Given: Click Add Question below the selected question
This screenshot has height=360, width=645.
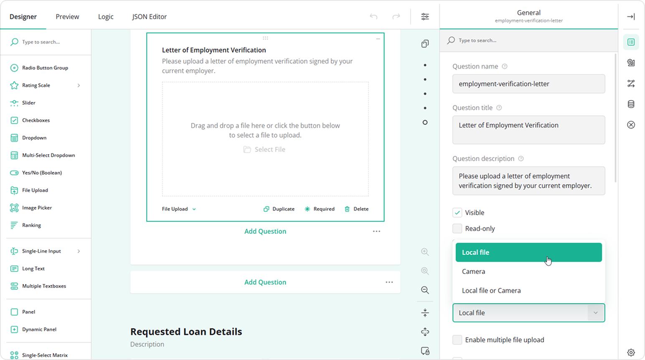Looking at the screenshot, I should [x=265, y=231].
